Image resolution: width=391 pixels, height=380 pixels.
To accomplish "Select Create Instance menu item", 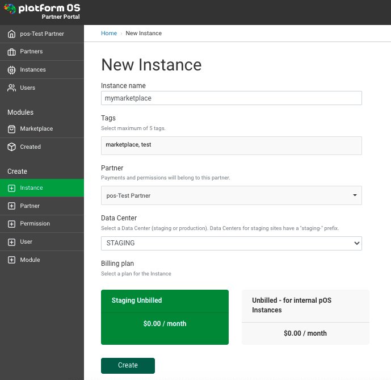I will point(42,188).
